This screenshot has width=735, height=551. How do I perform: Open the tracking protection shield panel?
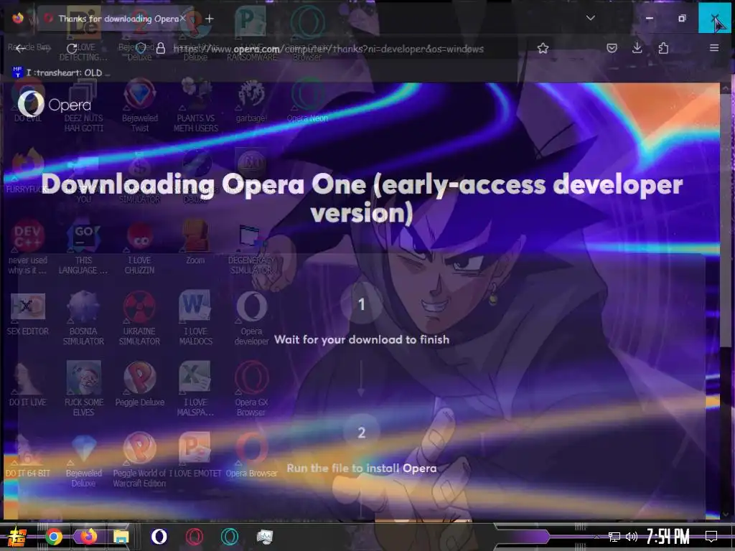click(141, 48)
